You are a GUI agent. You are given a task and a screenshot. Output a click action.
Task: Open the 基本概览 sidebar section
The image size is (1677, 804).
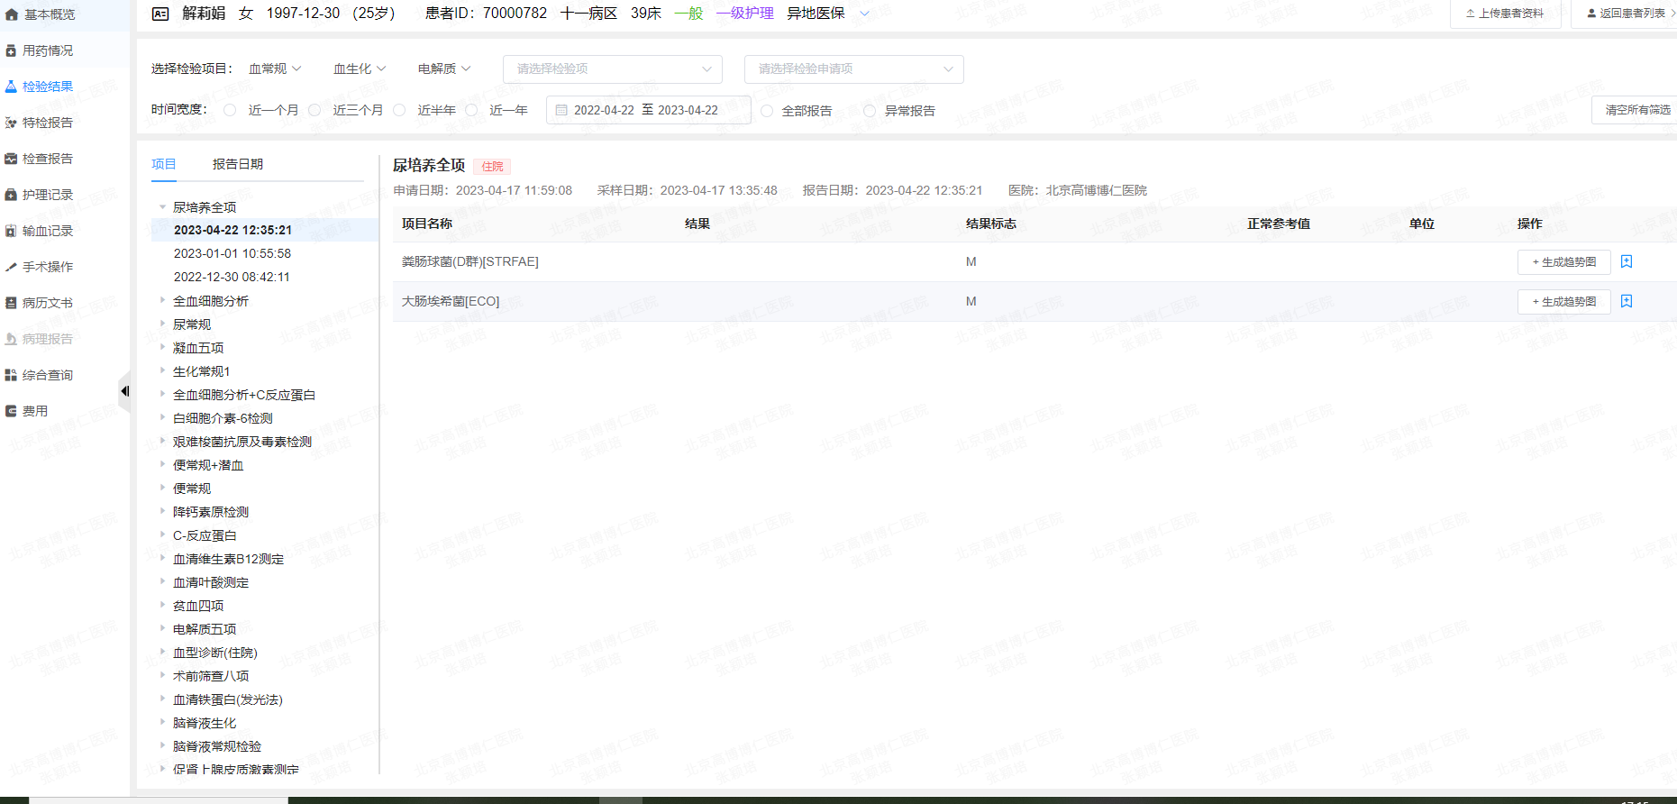40,14
